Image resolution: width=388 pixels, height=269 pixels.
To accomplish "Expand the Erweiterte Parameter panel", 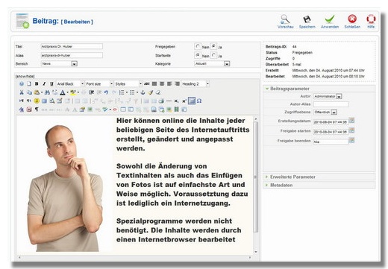I will [x=292, y=177].
